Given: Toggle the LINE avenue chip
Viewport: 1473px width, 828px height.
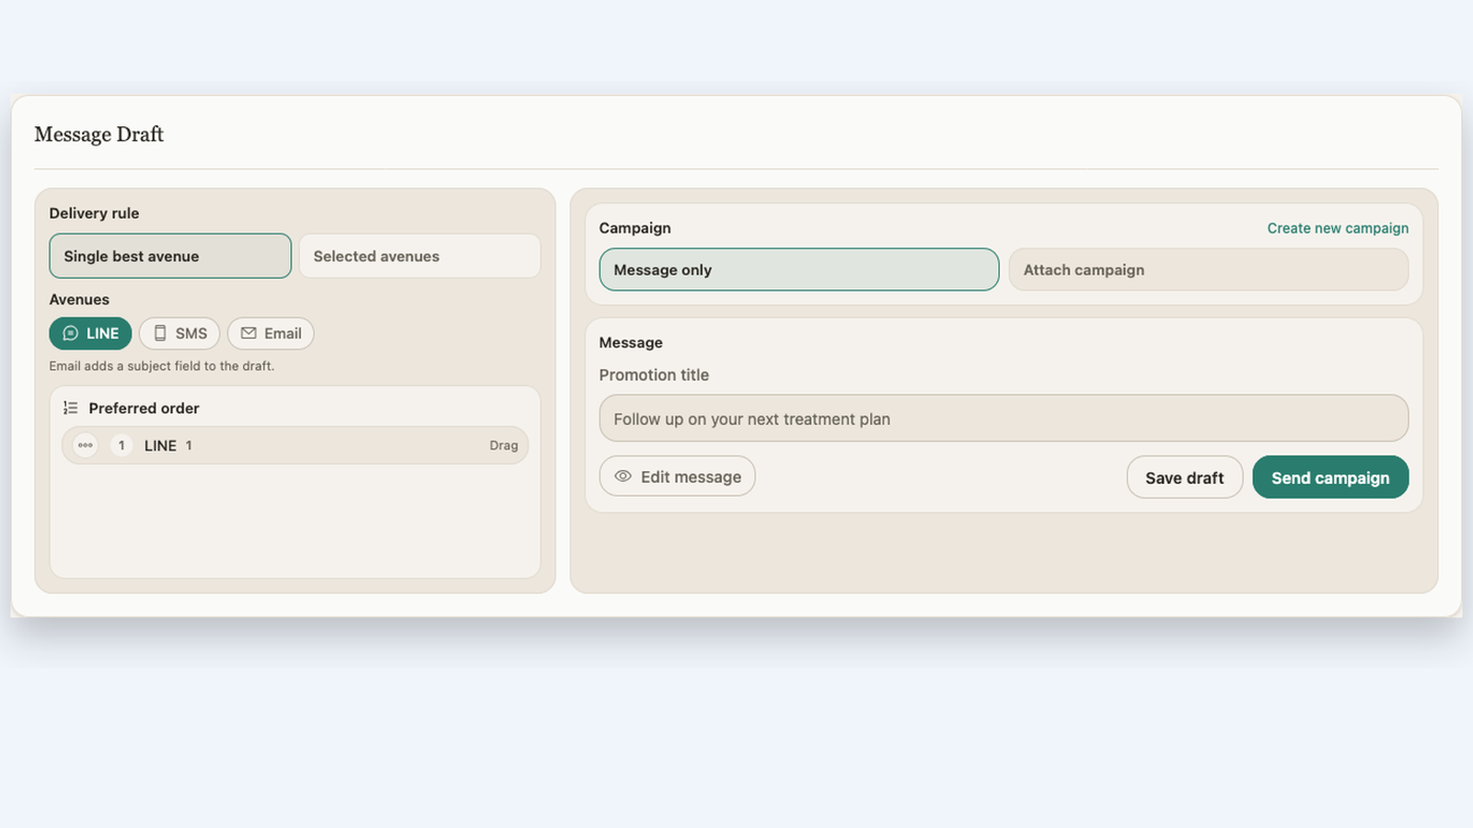Looking at the screenshot, I should [x=90, y=333].
